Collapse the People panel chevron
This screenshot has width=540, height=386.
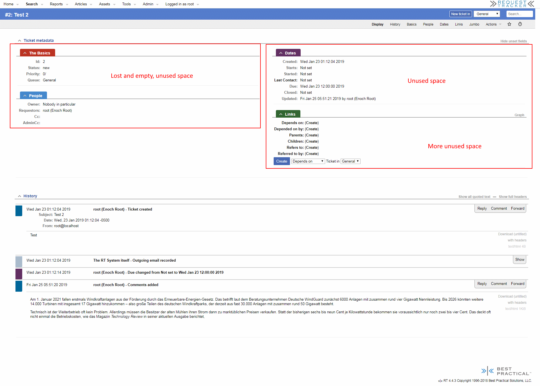point(25,96)
